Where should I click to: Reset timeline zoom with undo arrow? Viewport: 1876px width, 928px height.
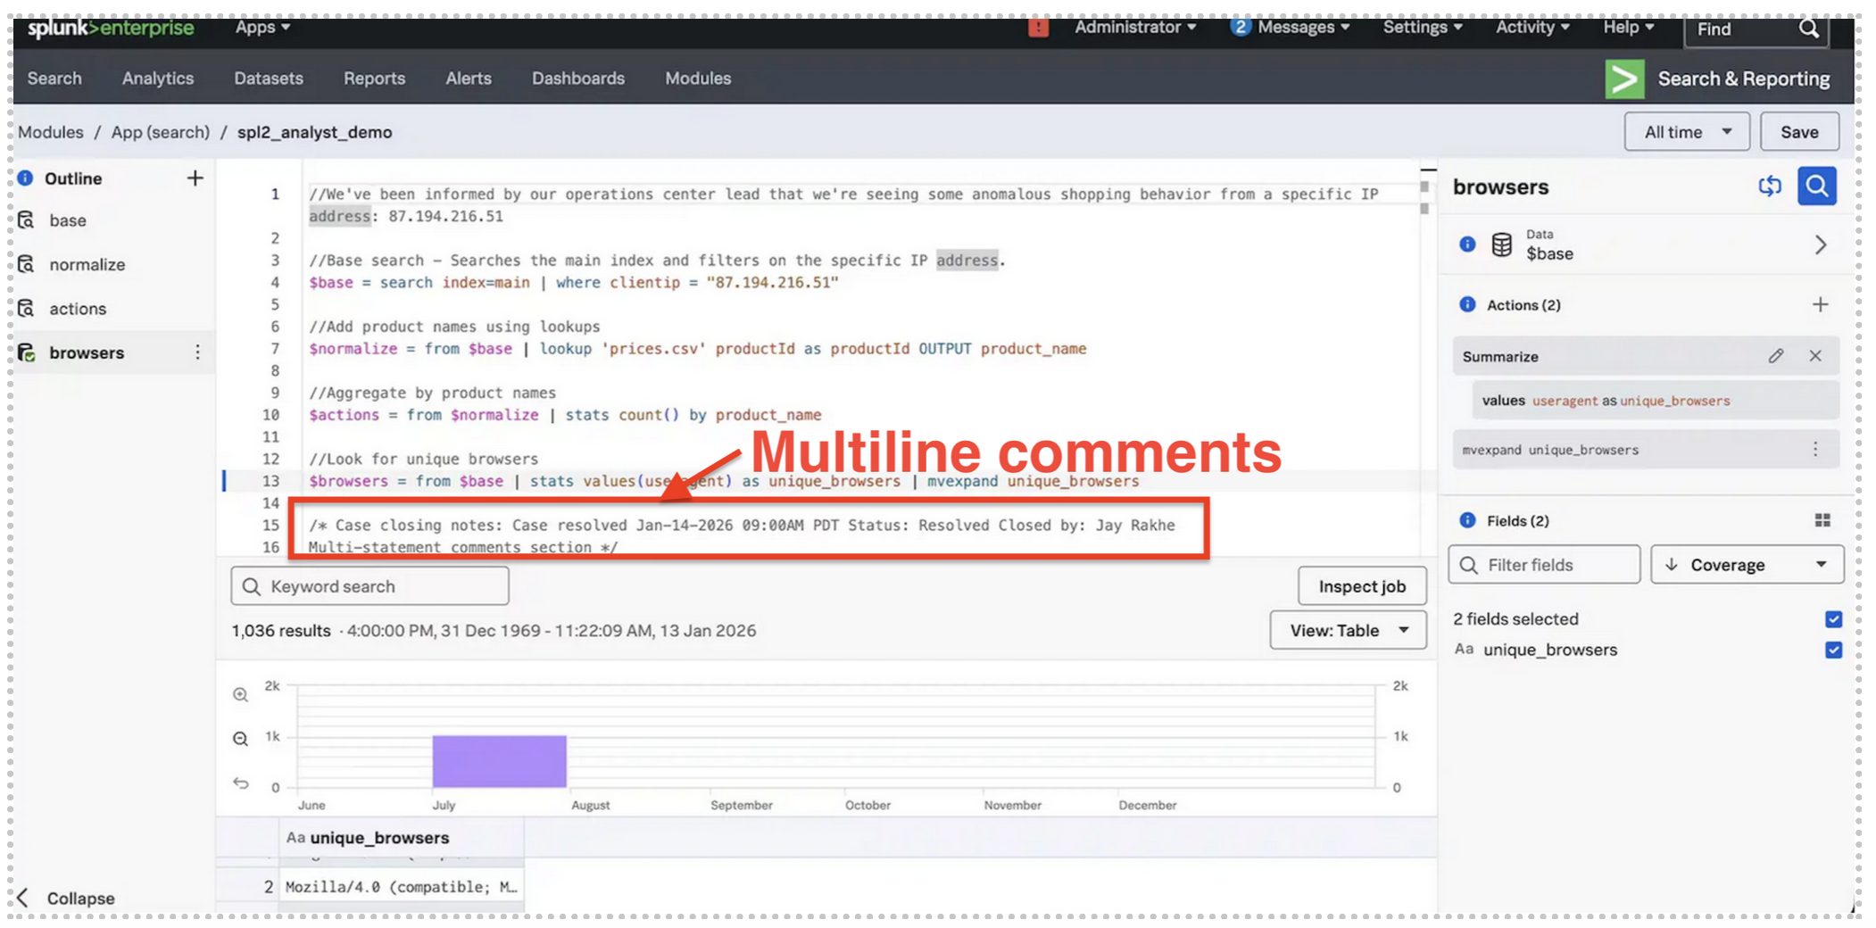(240, 783)
